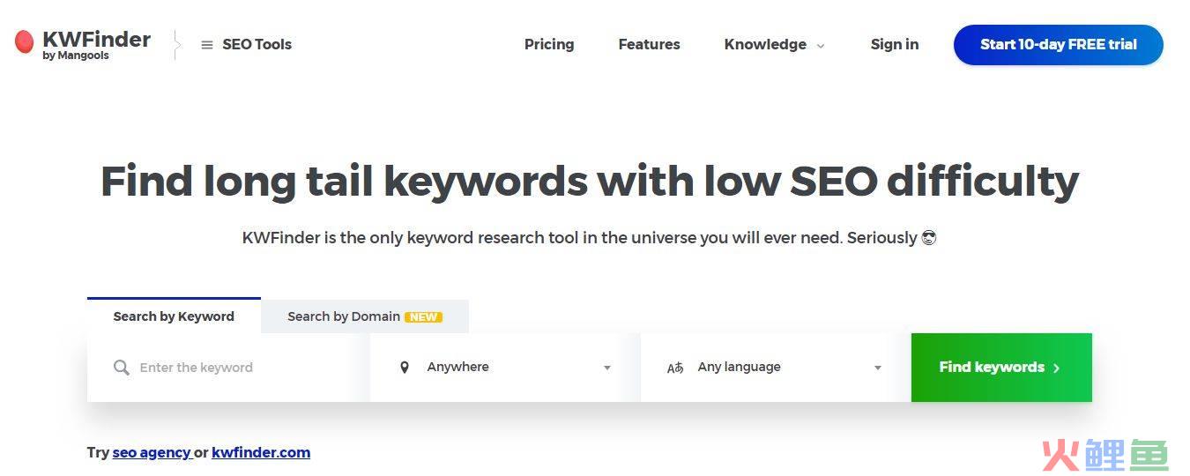The image size is (1190, 476).
Task: Click the sunglasses emoji in the tagline
Action: (x=928, y=238)
